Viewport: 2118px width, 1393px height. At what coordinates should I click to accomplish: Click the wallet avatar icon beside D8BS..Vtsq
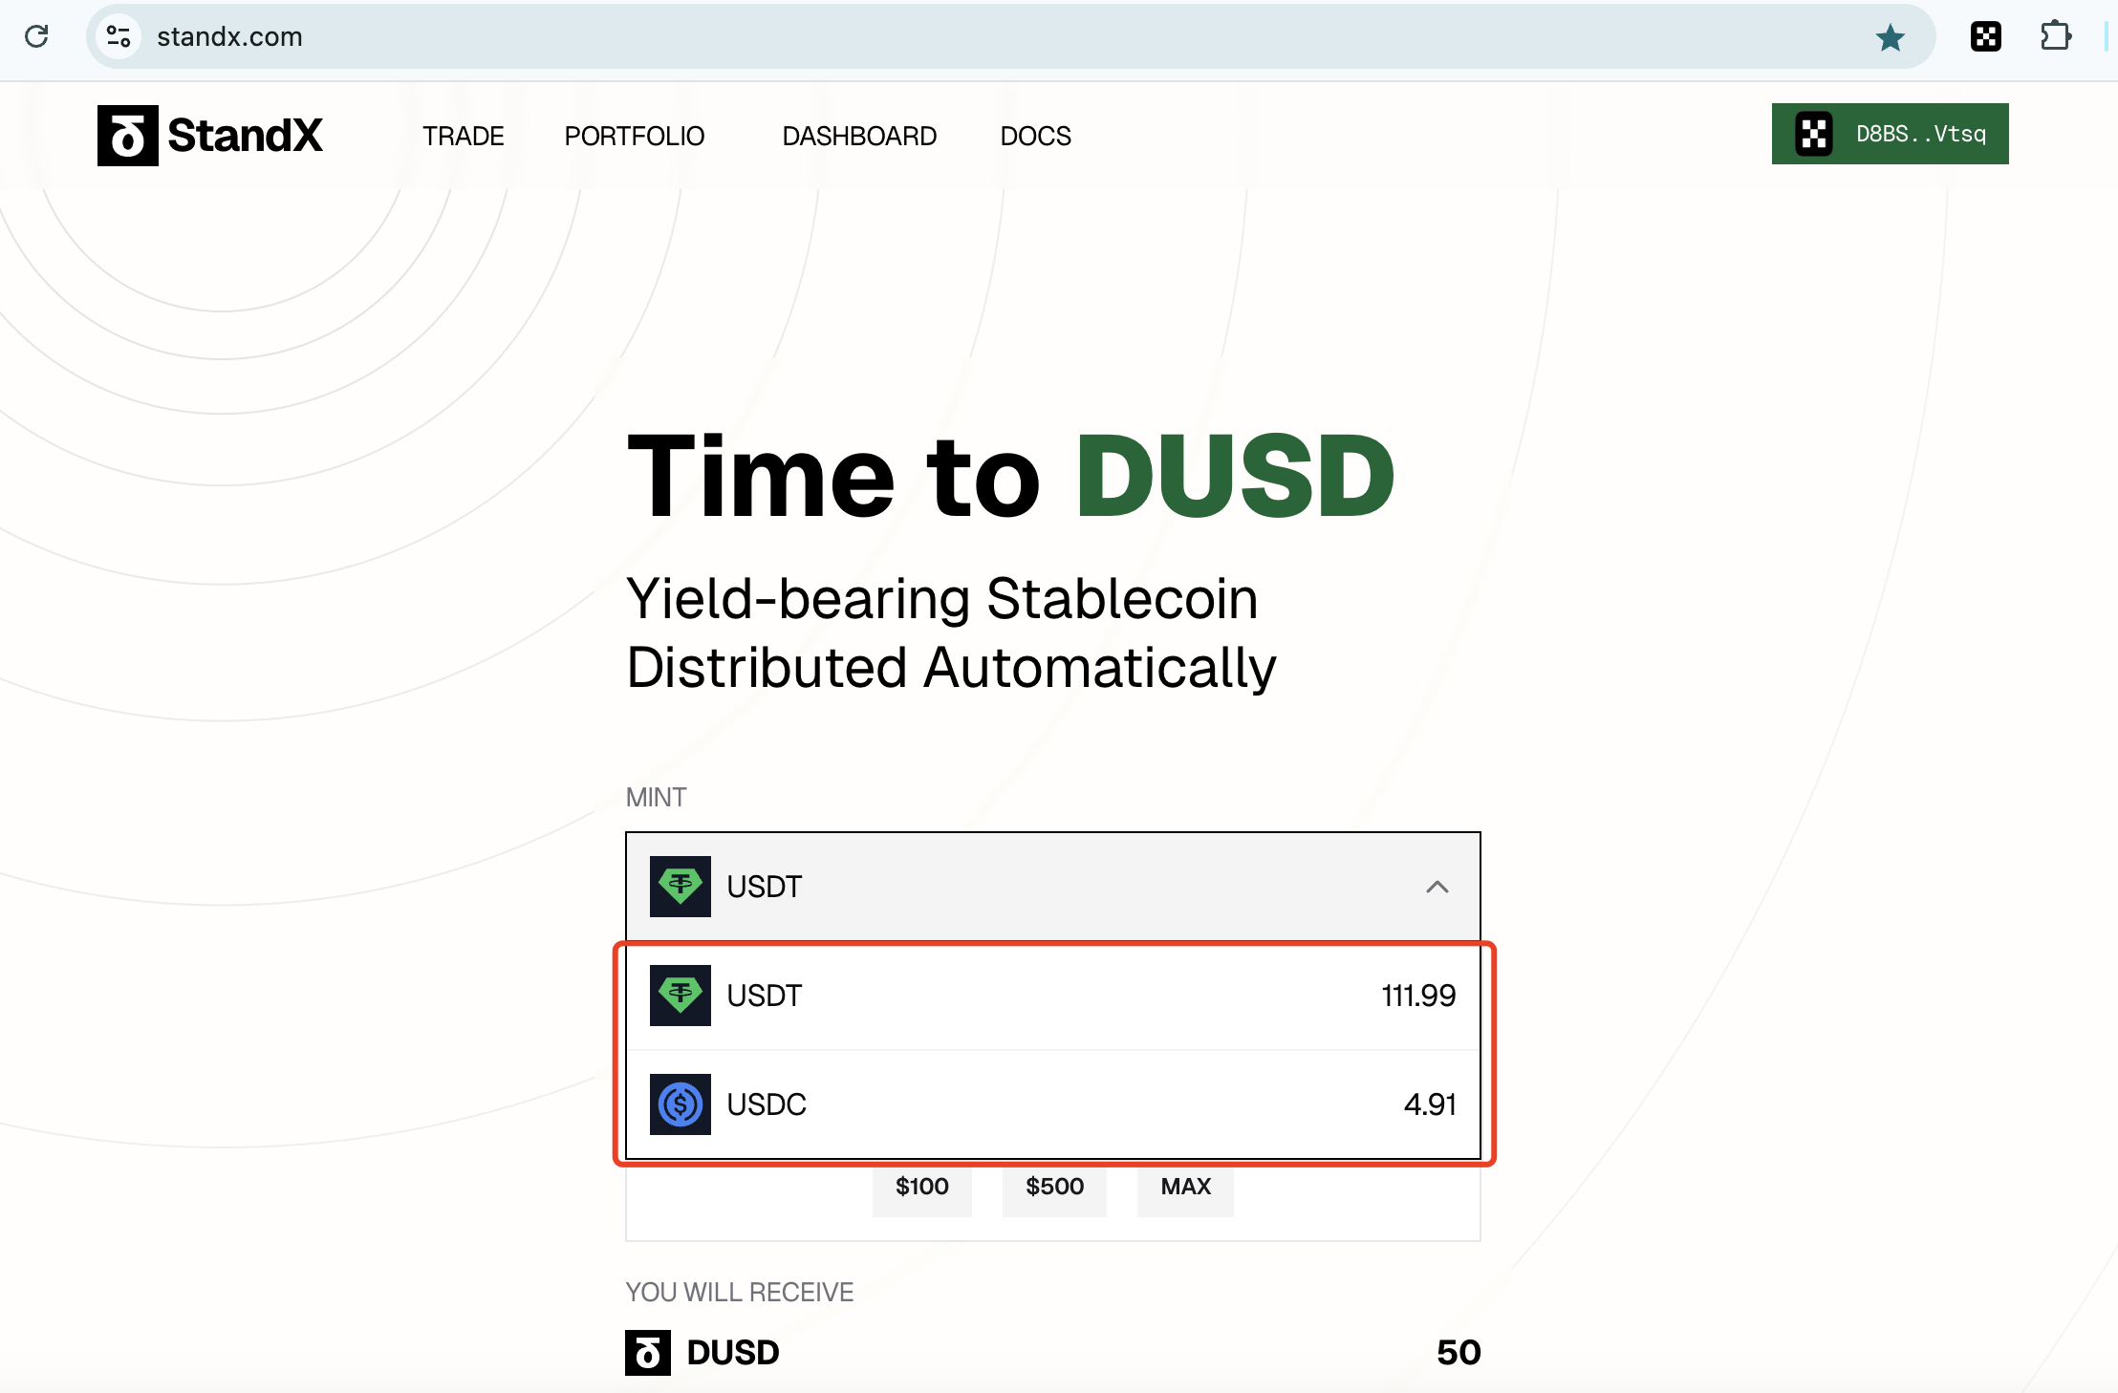1814,134
